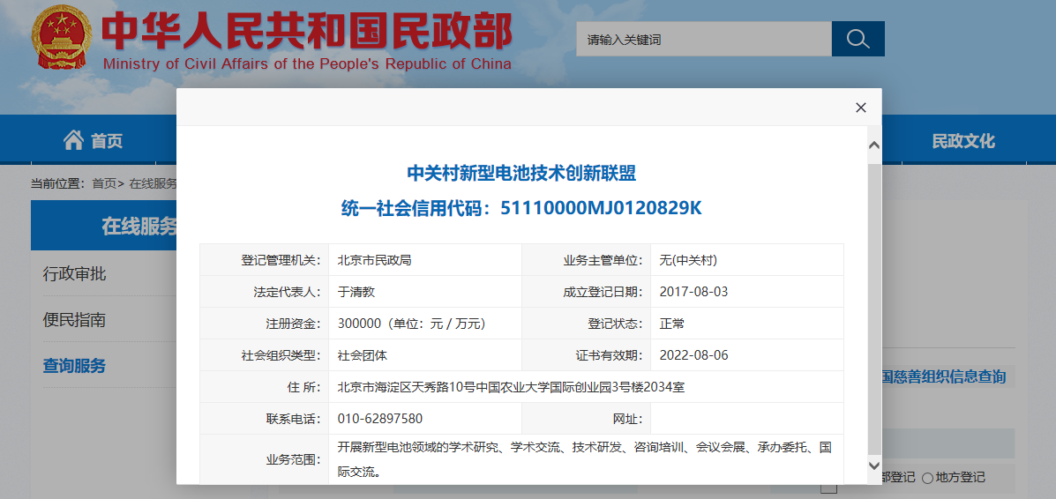The height and width of the screenshot is (499, 1056).
Task: Select 查询服务 in the sidebar
Action: click(74, 366)
